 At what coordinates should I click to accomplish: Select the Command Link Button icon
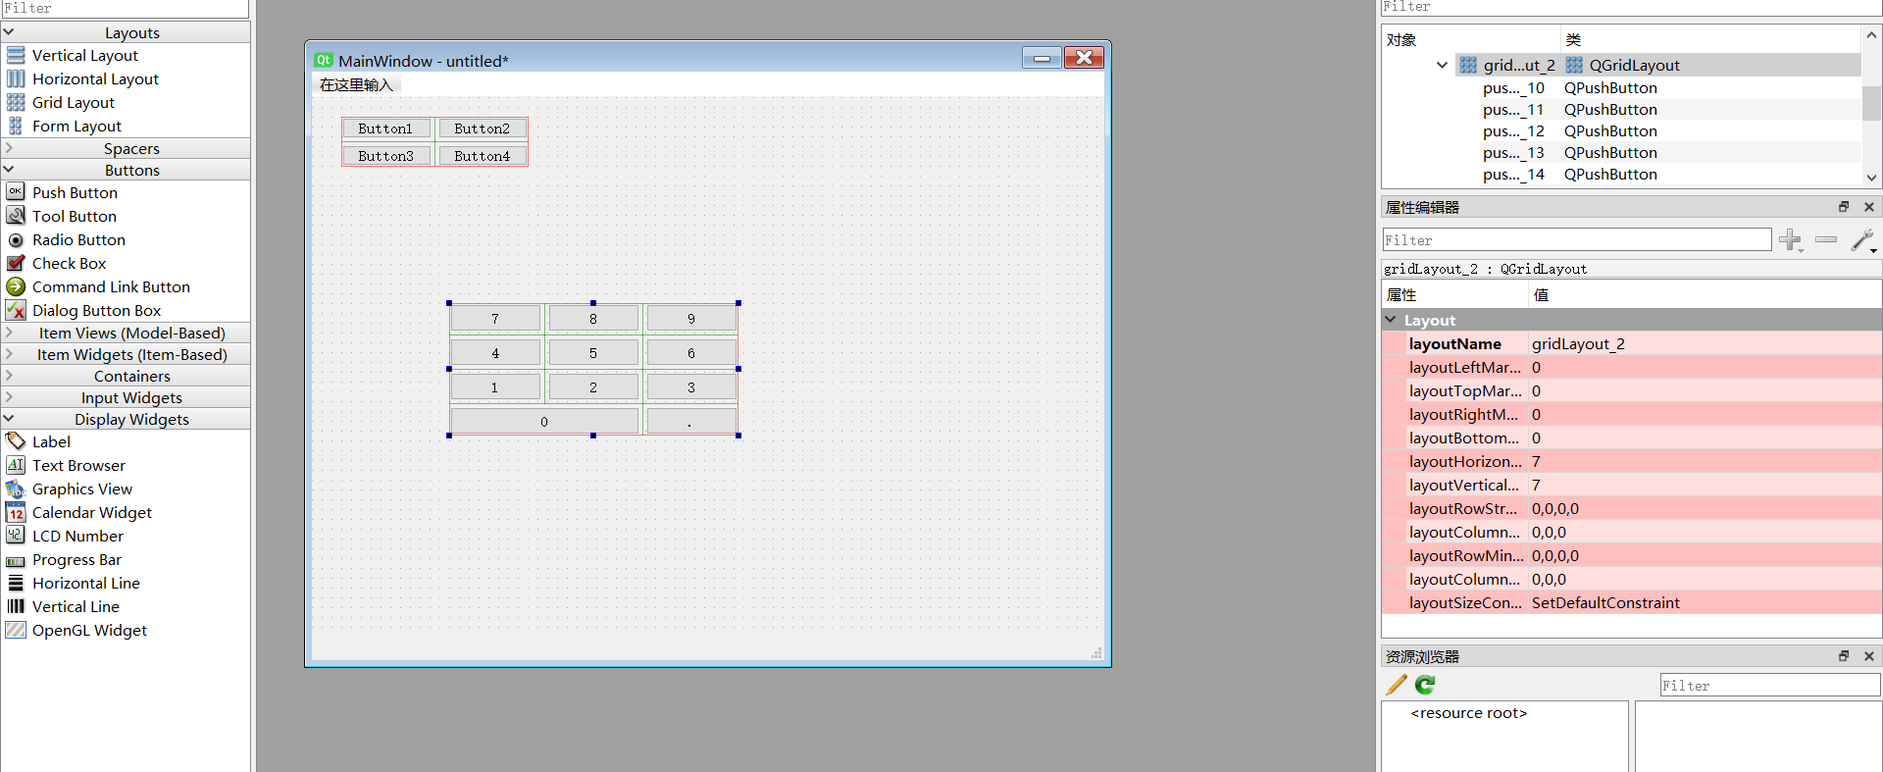[x=16, y=286]
